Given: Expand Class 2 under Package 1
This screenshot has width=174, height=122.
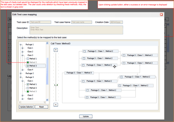Looking at the screenshot, I should click(x=23, y=52).
